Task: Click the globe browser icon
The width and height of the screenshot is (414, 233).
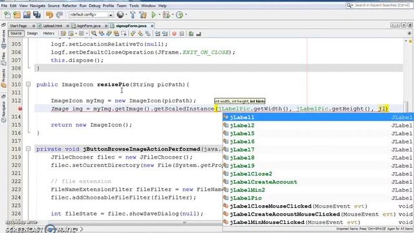Action: click(120, 15)
